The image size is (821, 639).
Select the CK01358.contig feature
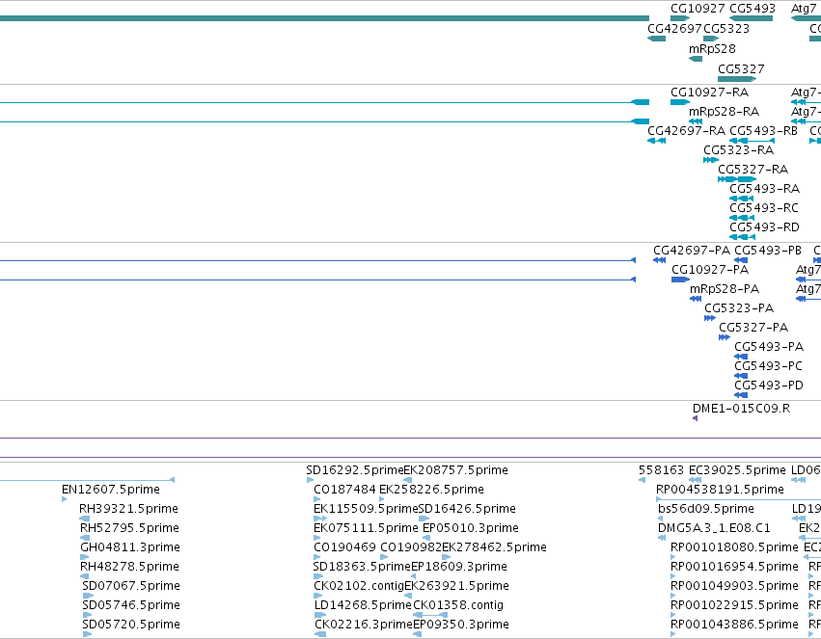point(430,616)
